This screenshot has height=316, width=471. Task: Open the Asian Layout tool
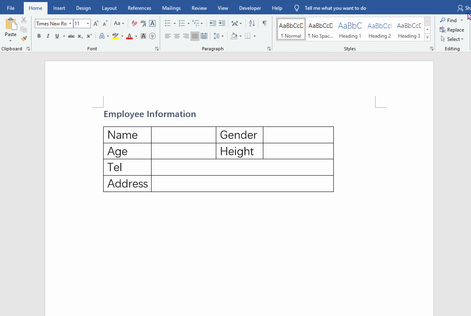(235, 23)
